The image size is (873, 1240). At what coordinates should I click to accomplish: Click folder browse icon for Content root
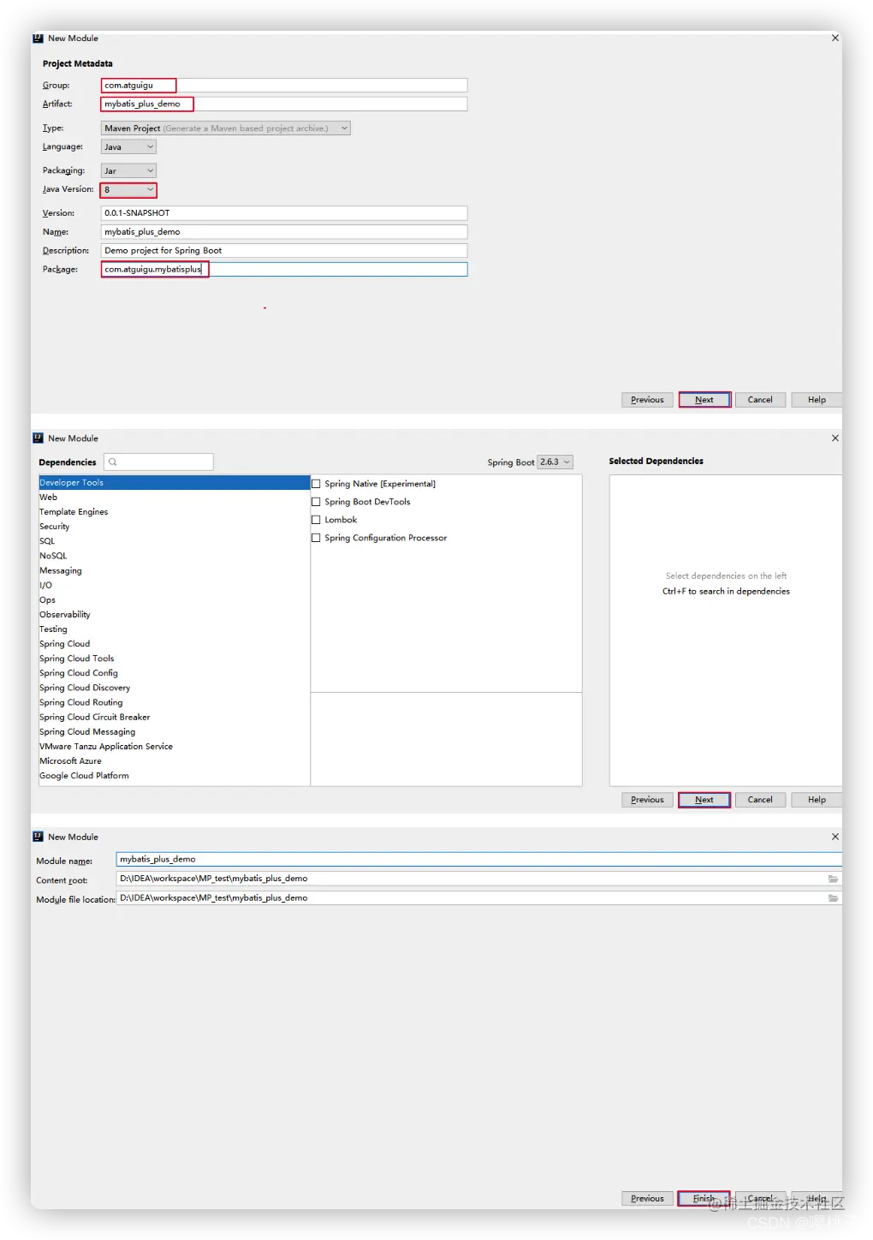point(833,879)
